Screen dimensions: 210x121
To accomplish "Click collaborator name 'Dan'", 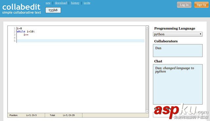I will [158, 48].
